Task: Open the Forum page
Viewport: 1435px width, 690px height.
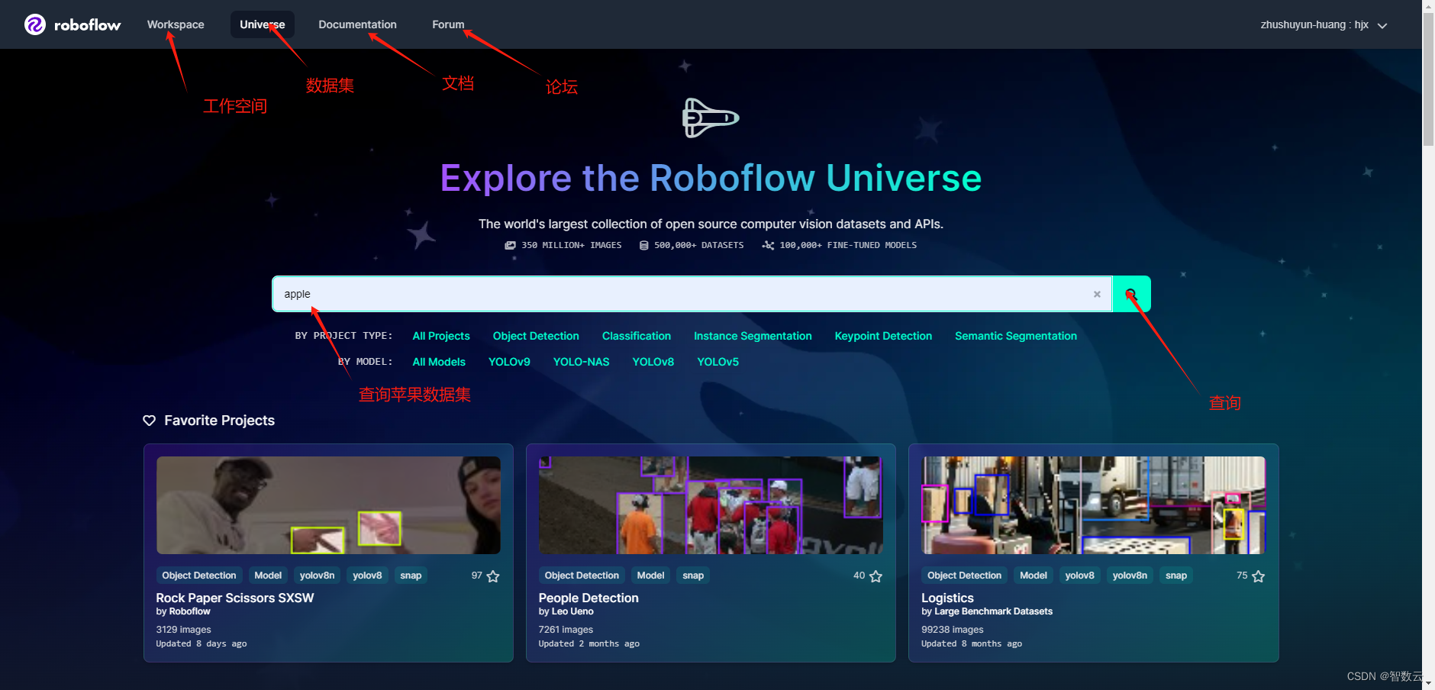Action: 448,24
